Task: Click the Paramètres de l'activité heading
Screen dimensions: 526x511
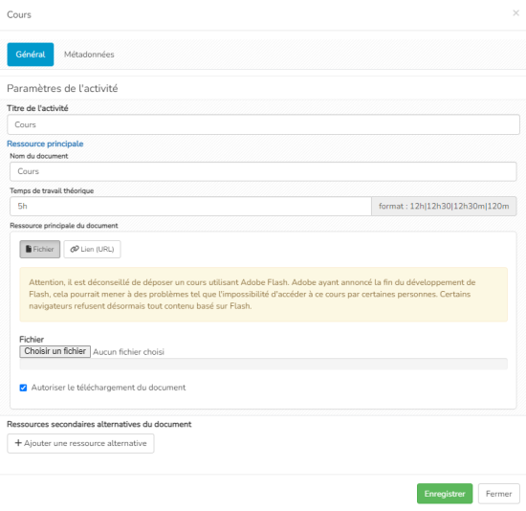Action: click(x=62, y=88)
